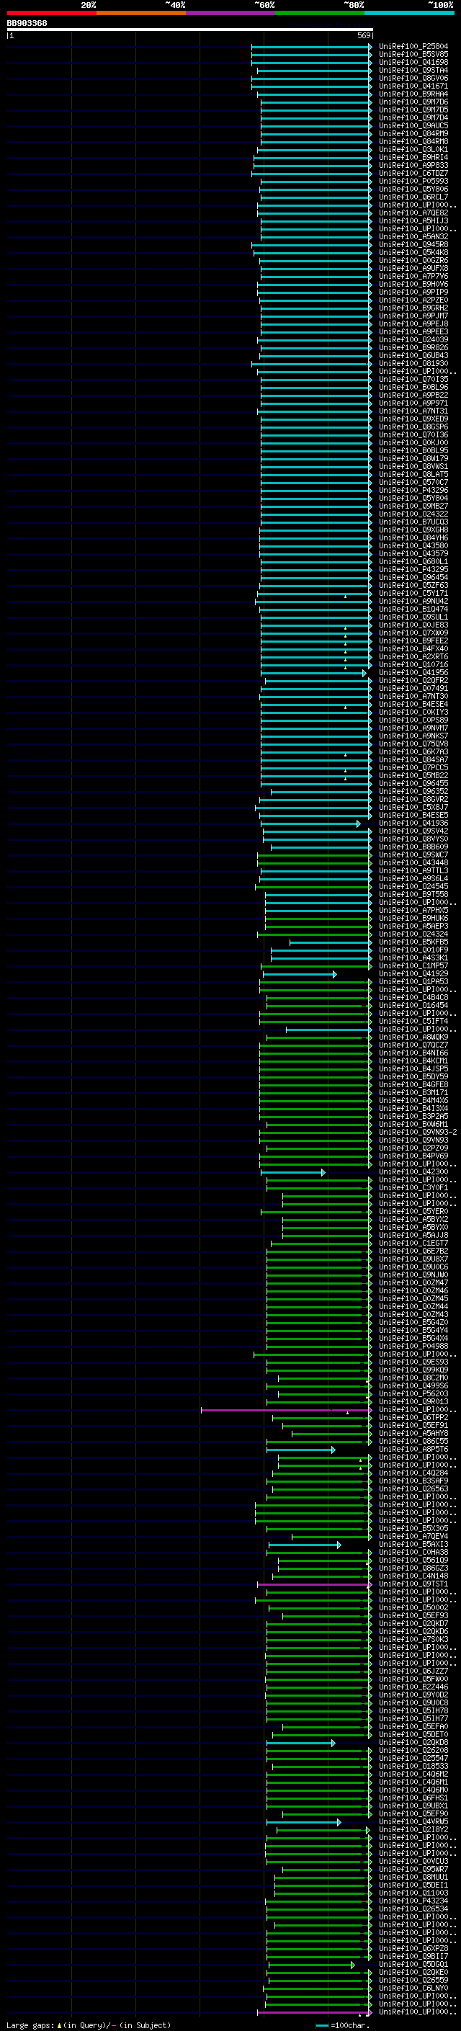Choose the UniRef100_A5AN32 entry
This screenshot has height=2031, width=461.
pyautogui.click(x=413, y=236)
